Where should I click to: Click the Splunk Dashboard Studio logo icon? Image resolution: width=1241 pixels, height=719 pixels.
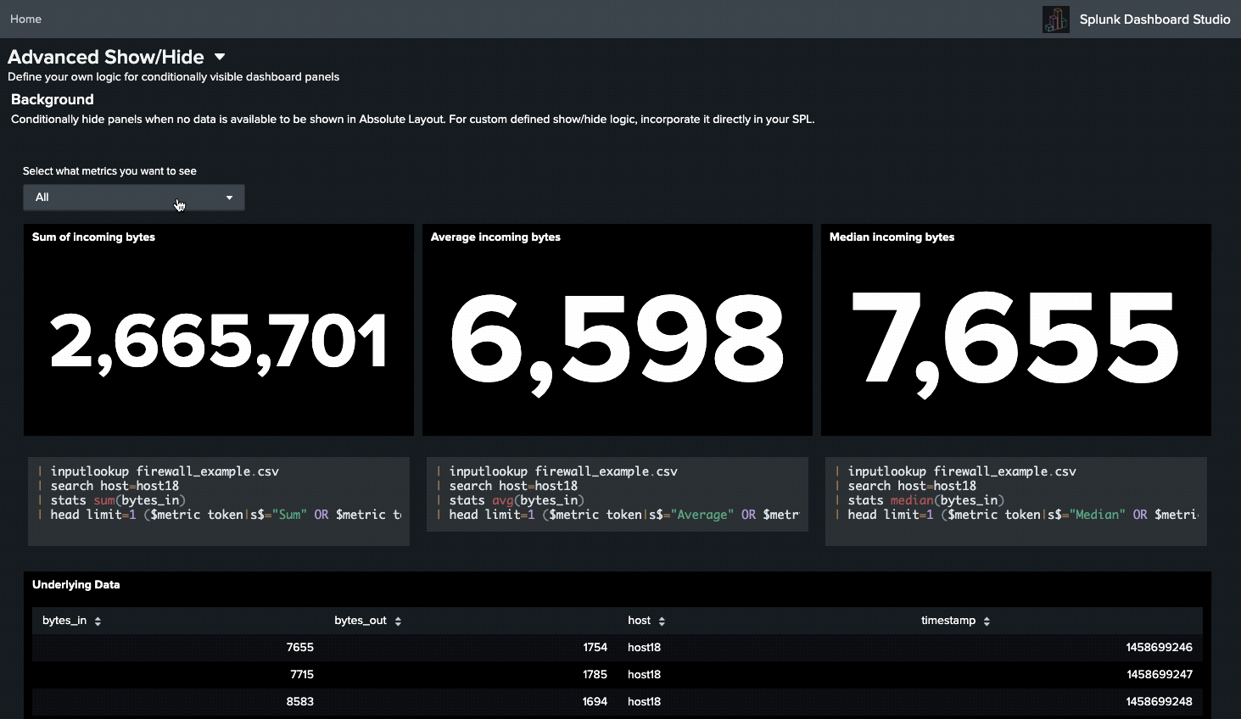1056,19
